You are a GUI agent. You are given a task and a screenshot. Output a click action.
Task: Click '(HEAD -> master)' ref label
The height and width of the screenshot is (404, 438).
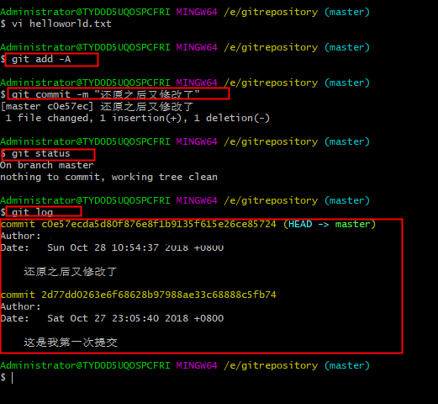[x=330, y=224]
